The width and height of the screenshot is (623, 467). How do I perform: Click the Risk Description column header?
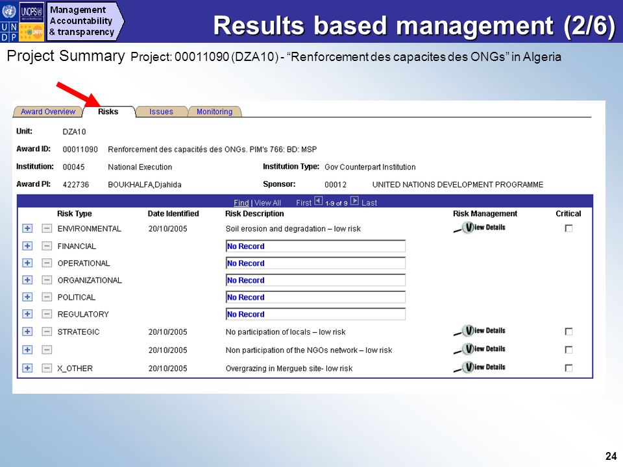pos(254,213)
